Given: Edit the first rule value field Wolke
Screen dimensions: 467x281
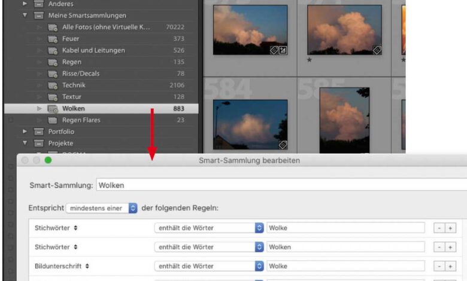Looking at the screenshot, I should [x=346, y=228].
